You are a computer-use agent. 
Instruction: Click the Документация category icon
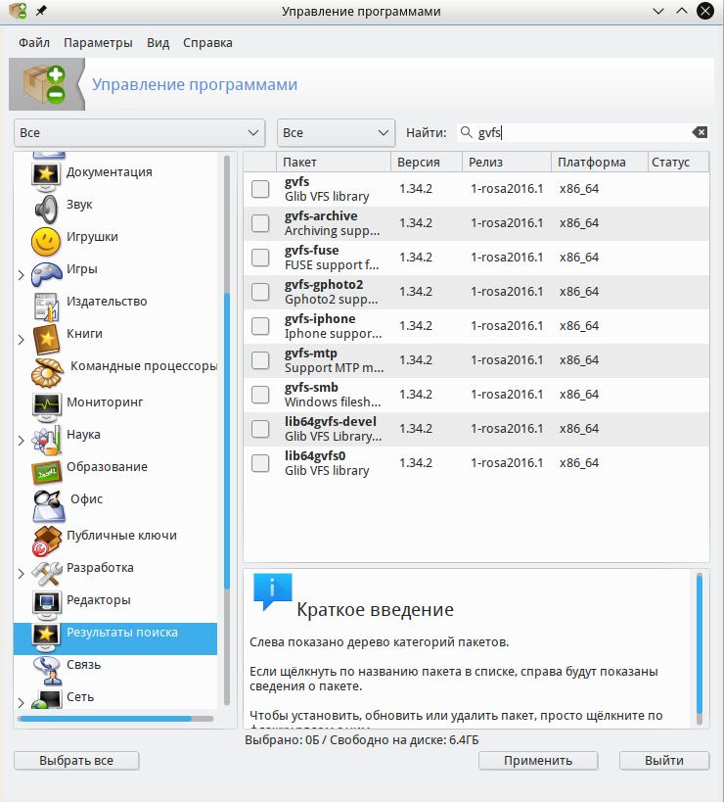46,175
